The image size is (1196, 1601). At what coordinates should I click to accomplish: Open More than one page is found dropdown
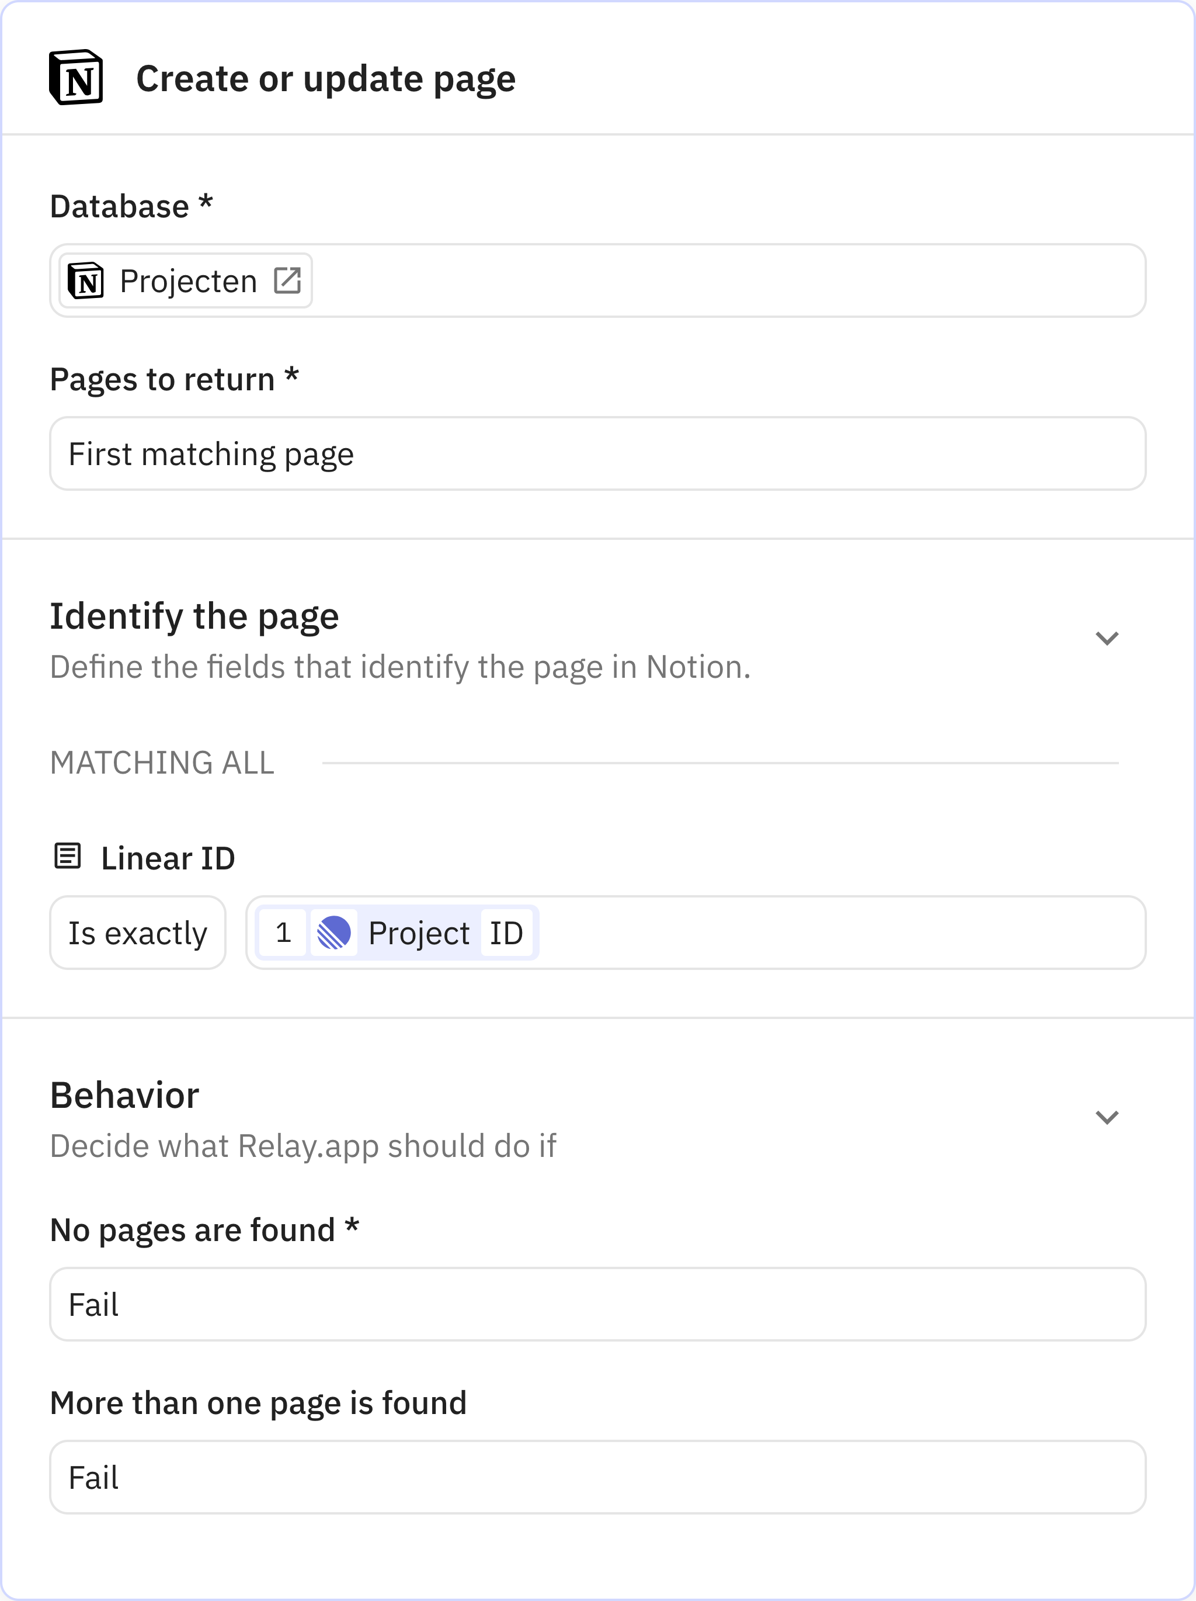point(597,1477)
